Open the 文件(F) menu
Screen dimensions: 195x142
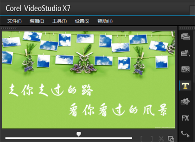(14, 21)
